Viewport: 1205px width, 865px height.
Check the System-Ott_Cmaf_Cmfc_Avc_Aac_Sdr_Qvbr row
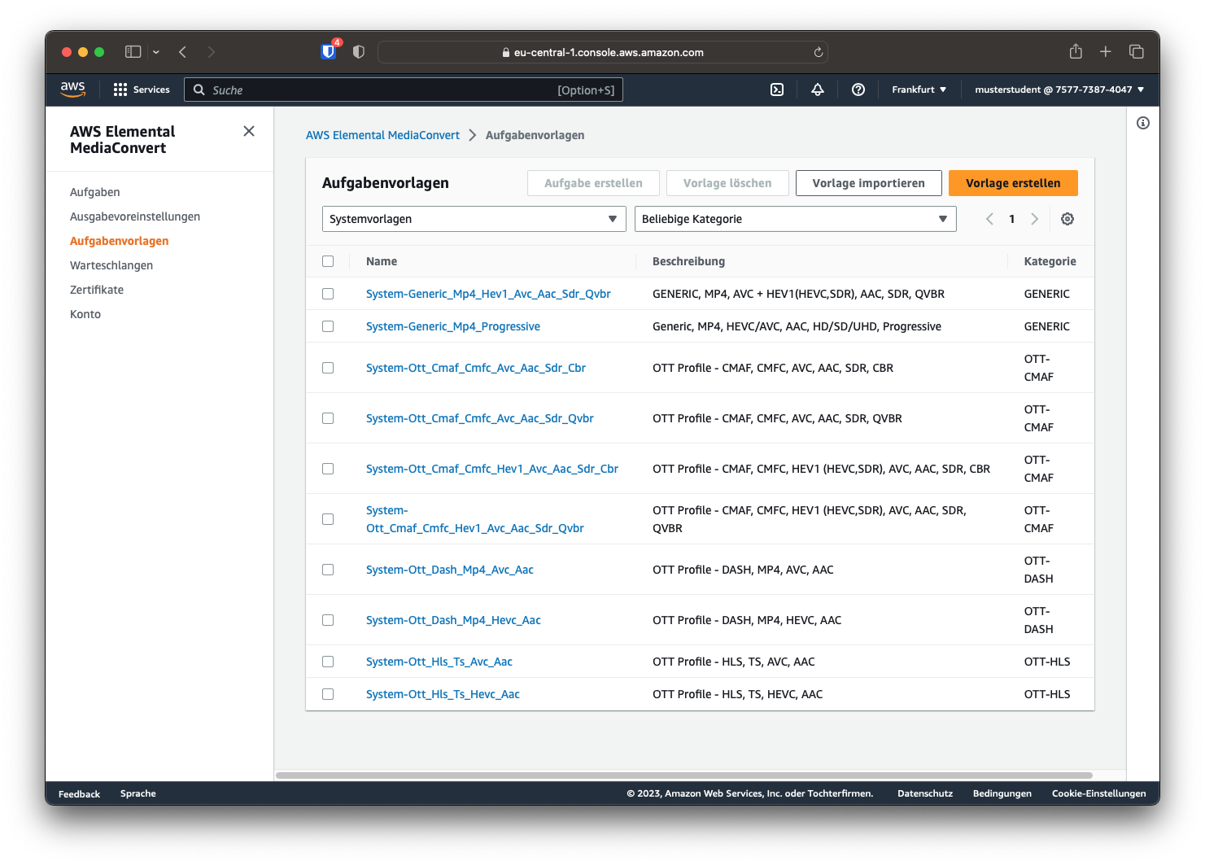328,418
